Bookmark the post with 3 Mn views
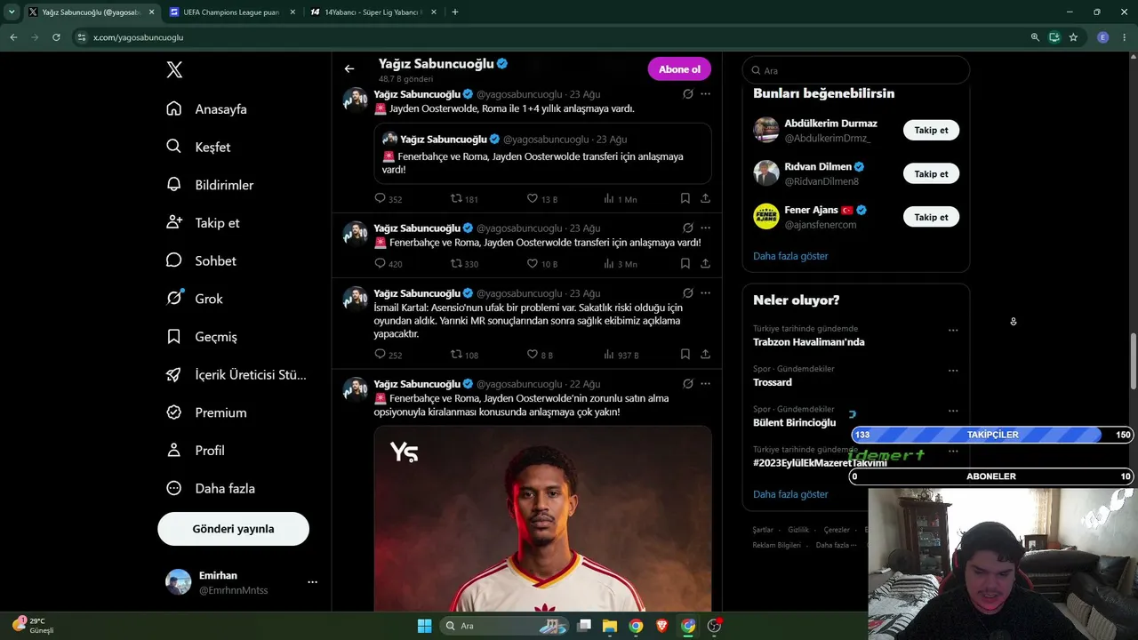The width and height of the screenshot is (1138, 640). click(685, 264)
